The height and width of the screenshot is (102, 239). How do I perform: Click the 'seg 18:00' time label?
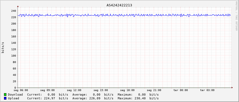point(127,90)
